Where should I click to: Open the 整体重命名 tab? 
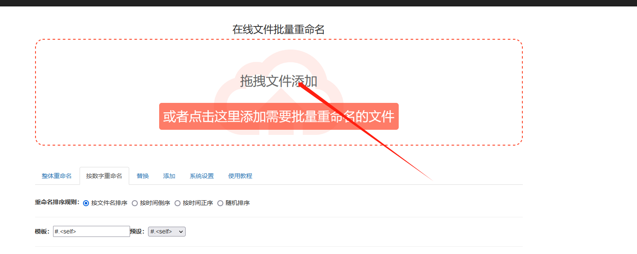(x=56, y=176)
